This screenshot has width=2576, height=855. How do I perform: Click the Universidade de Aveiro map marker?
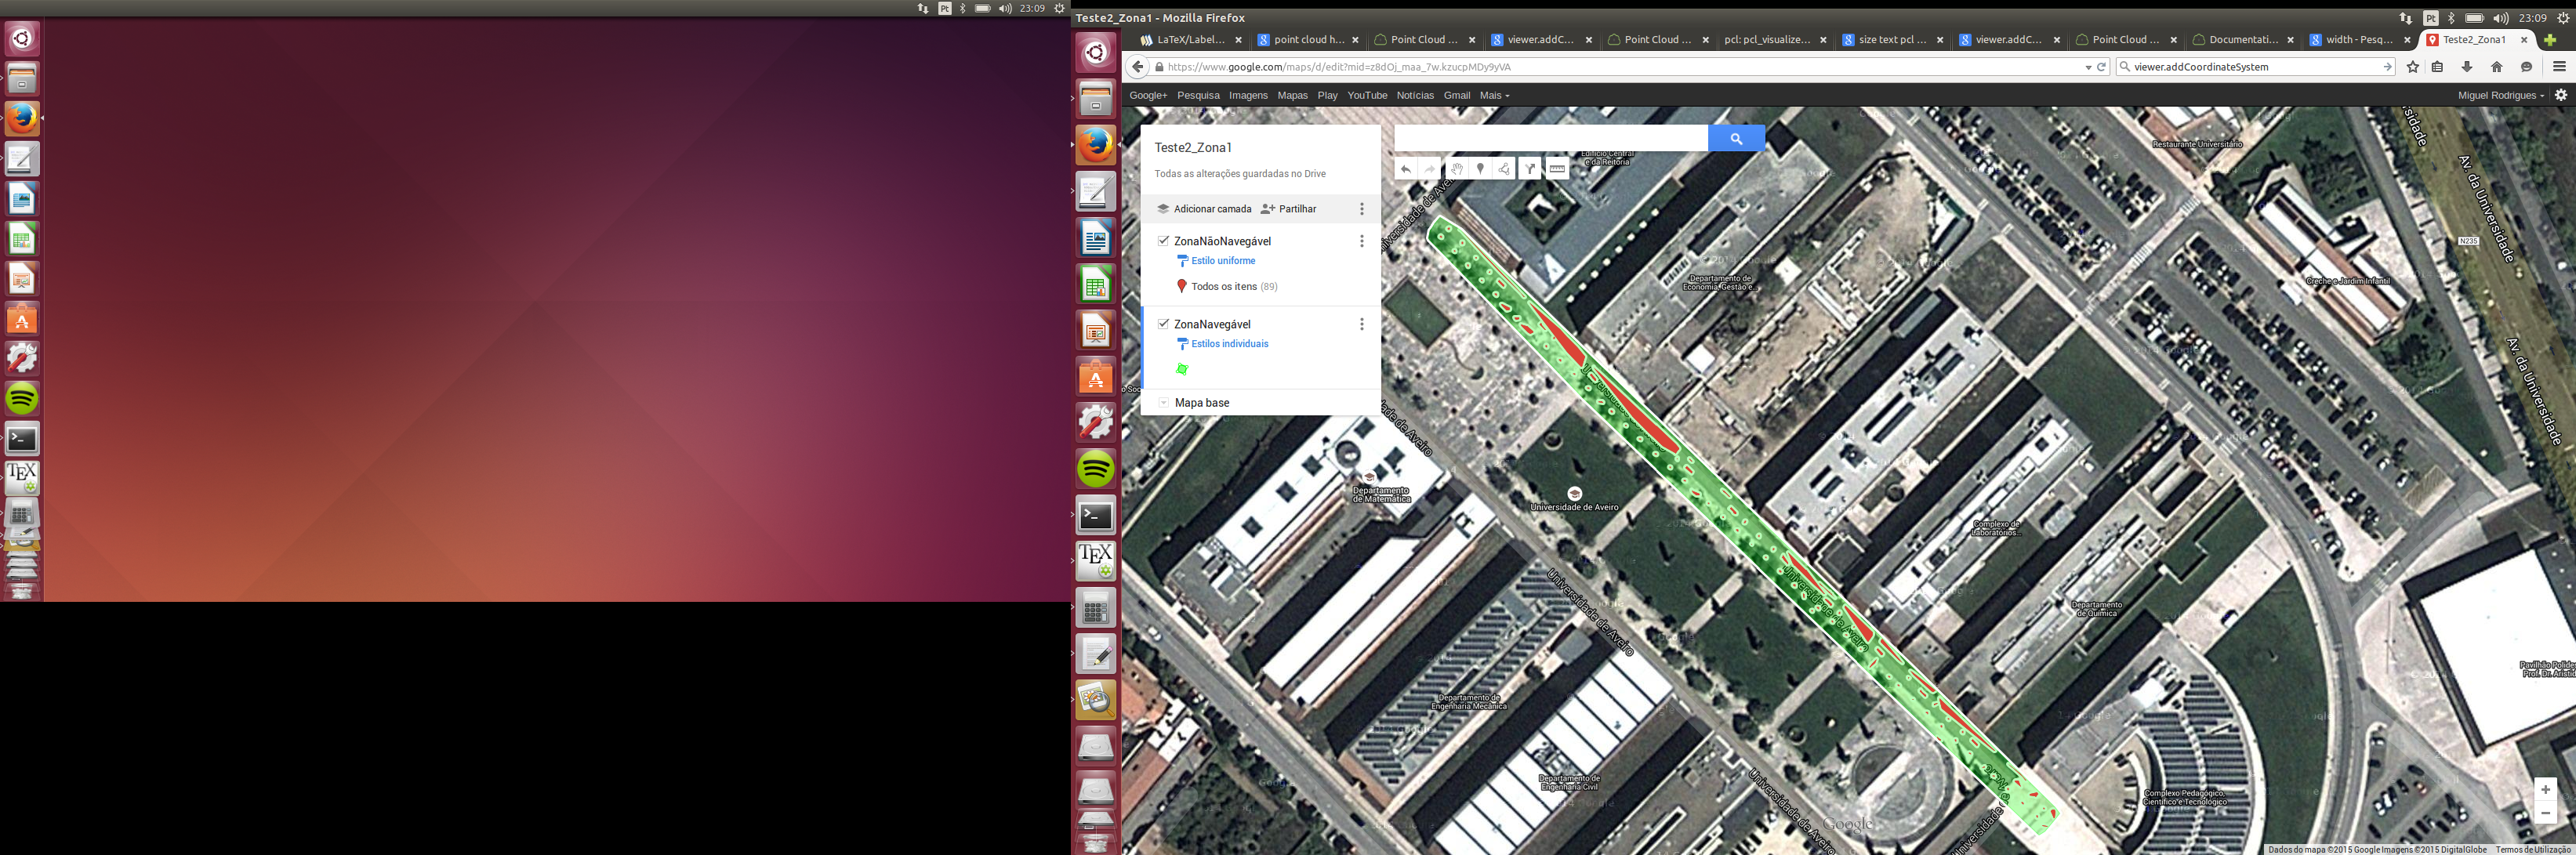1574,494
